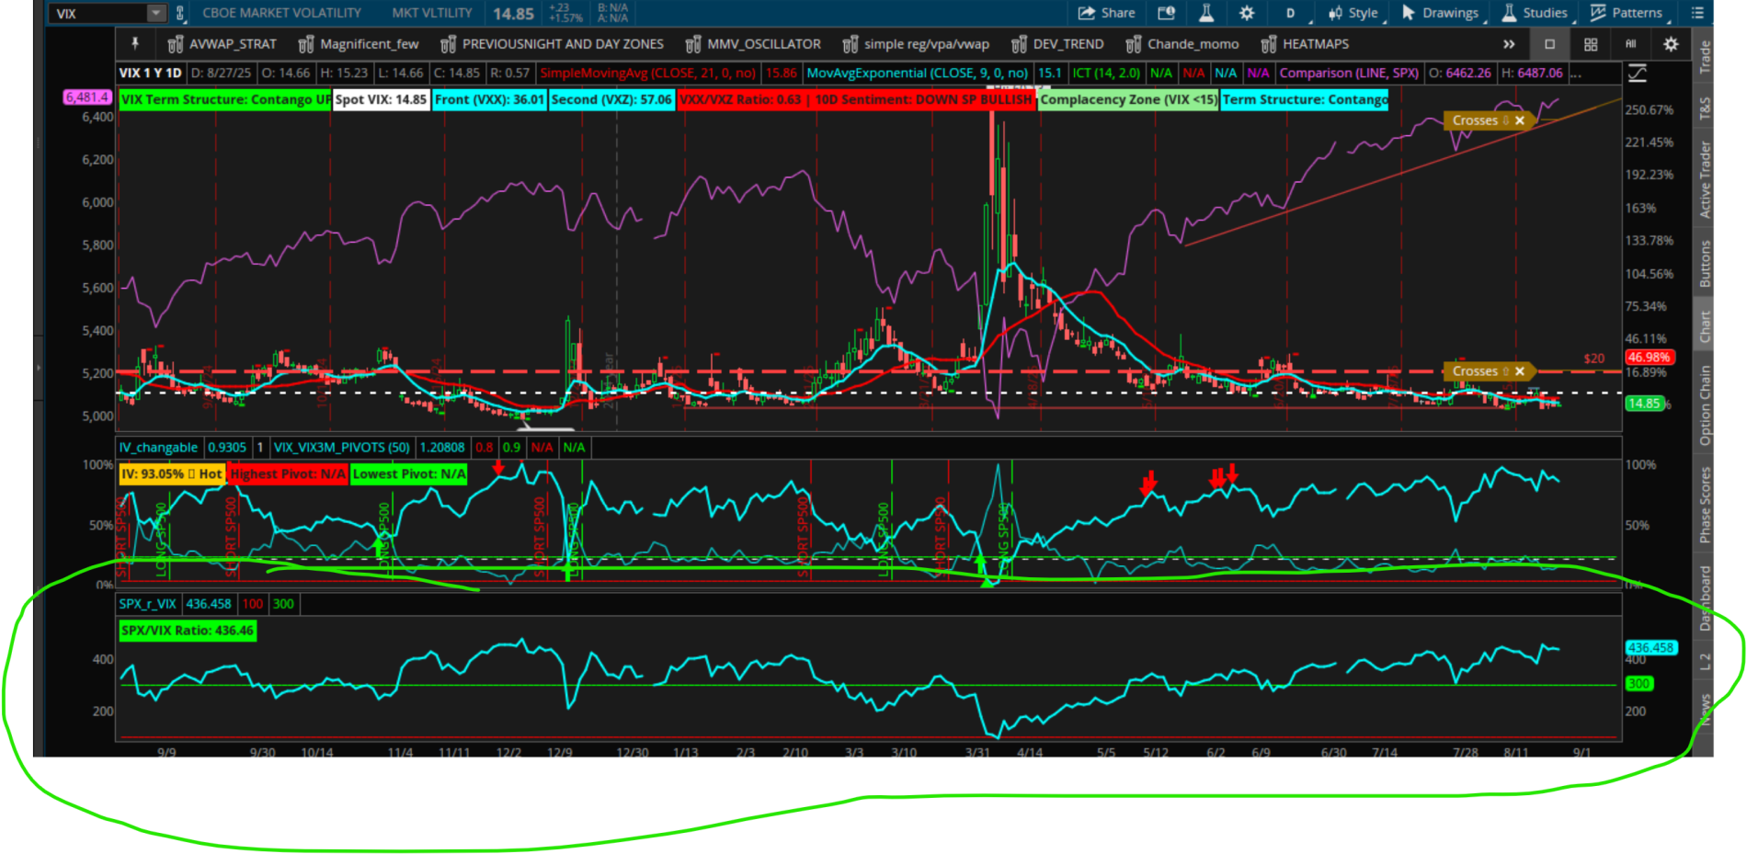Screen dimensions: 1747x854
Task: Toggle the pin icon on study set bar
Action: coord(135,43)
